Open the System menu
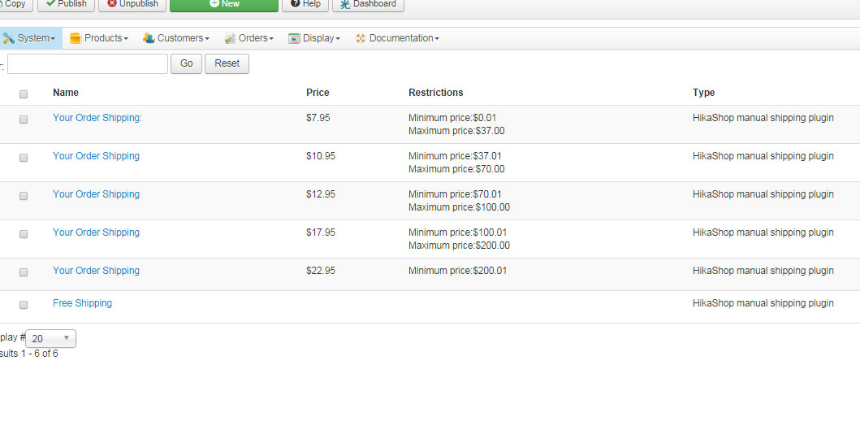The height and width of the screenshot is (426, 860). coord(30,38)
